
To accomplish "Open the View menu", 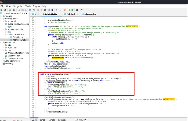I will point(8,6).
